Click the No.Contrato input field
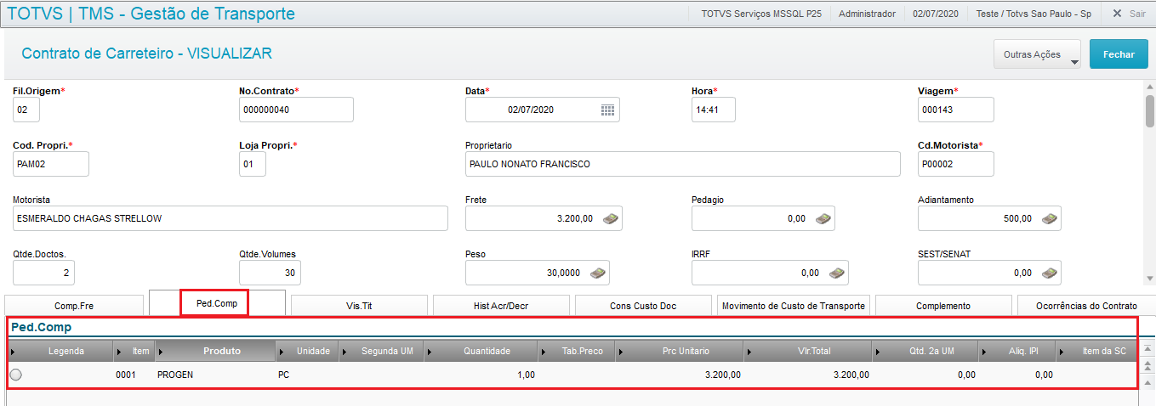The width and height of the screenshot is (1156, 406). pos(296,110)
